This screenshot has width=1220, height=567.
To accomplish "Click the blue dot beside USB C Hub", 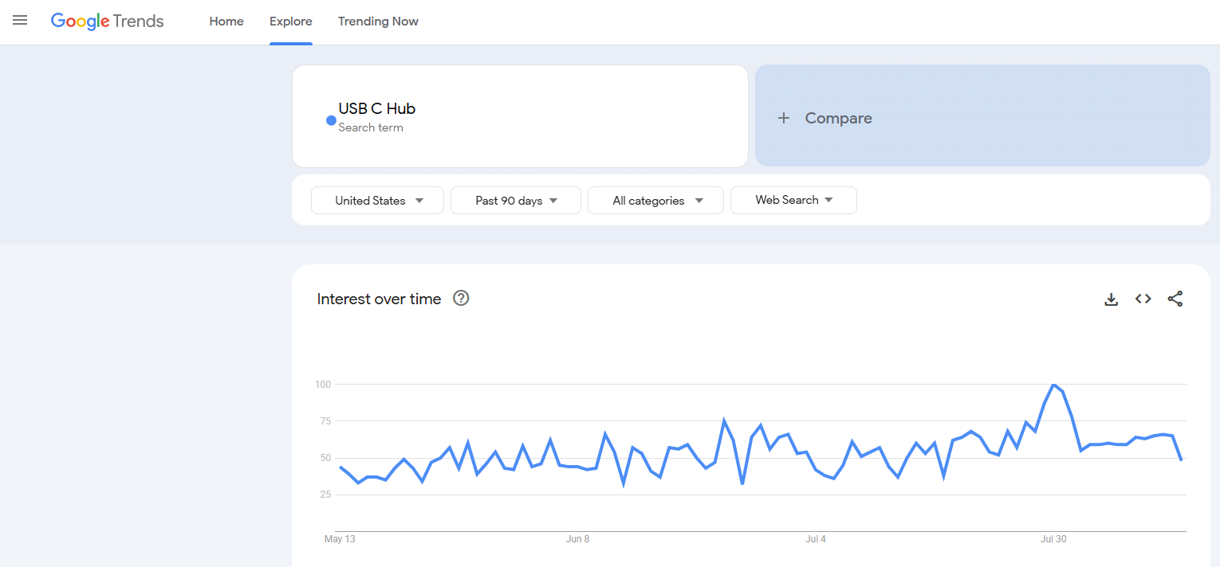I will pos(331,120).
